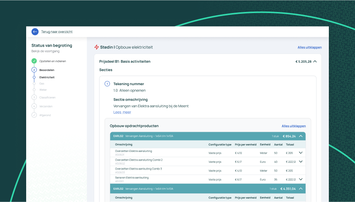Expand the Overzetten Elektra aansluiting Combi 2 row
This screenshot has height=202, width=355.
(x=301, y=162)
